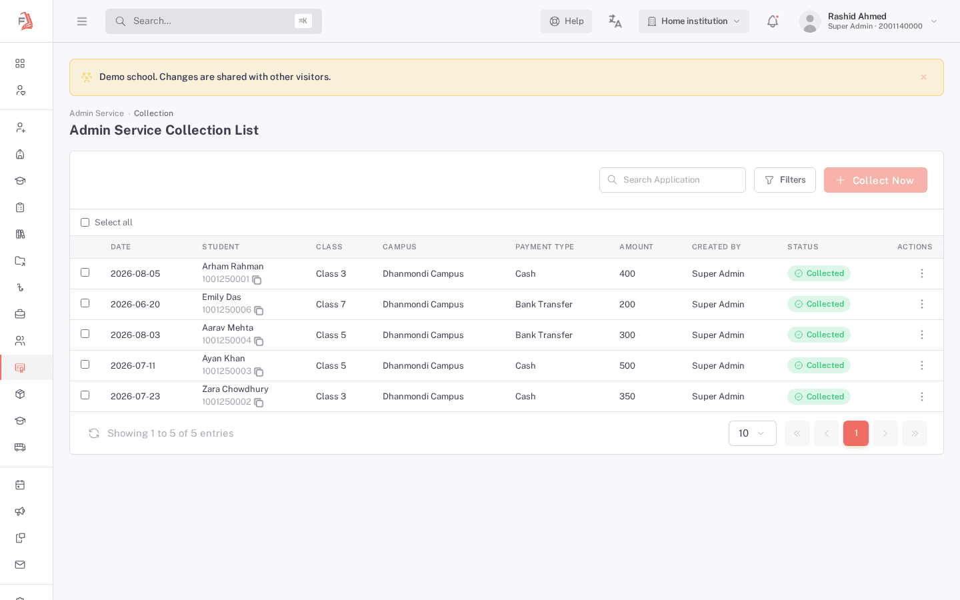Click the Help button
The height and width of the screenshot is (600, 960).
[x=566, y=21]
